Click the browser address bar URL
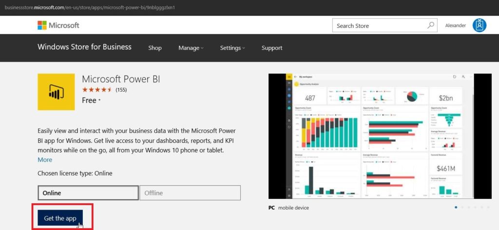Screen dimensions: 499x230 point(90,7)
